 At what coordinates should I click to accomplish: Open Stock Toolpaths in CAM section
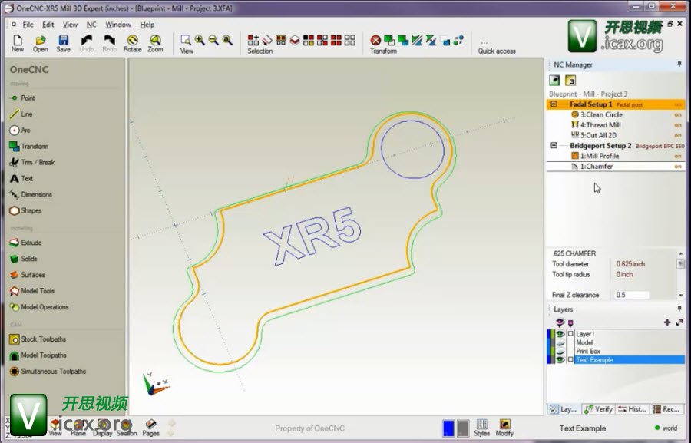point(38,339)
